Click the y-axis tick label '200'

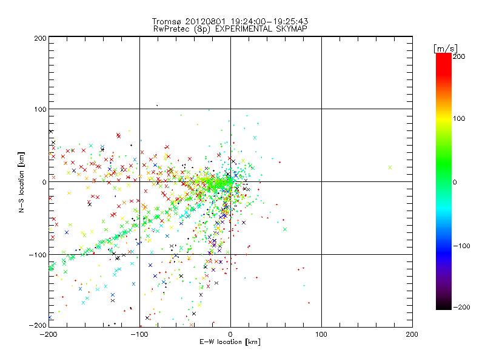pyautogui.click(x=40, y=38)
